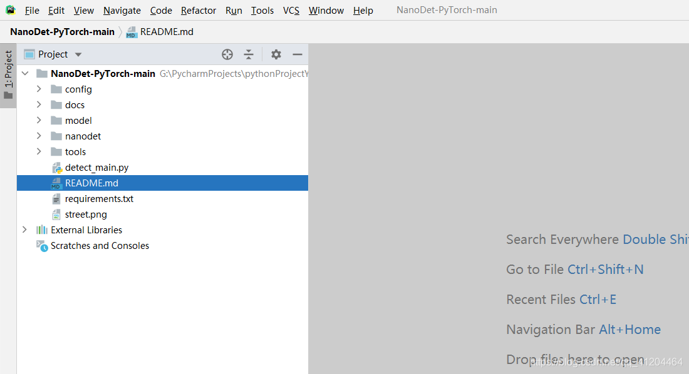
Task: Click the text file icon of requirements.txt
Action: pyautogui.click(x=56, y=199)
